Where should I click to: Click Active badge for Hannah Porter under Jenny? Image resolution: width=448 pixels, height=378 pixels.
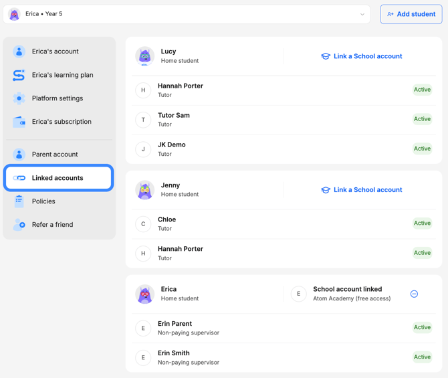[x=423, y=253]
